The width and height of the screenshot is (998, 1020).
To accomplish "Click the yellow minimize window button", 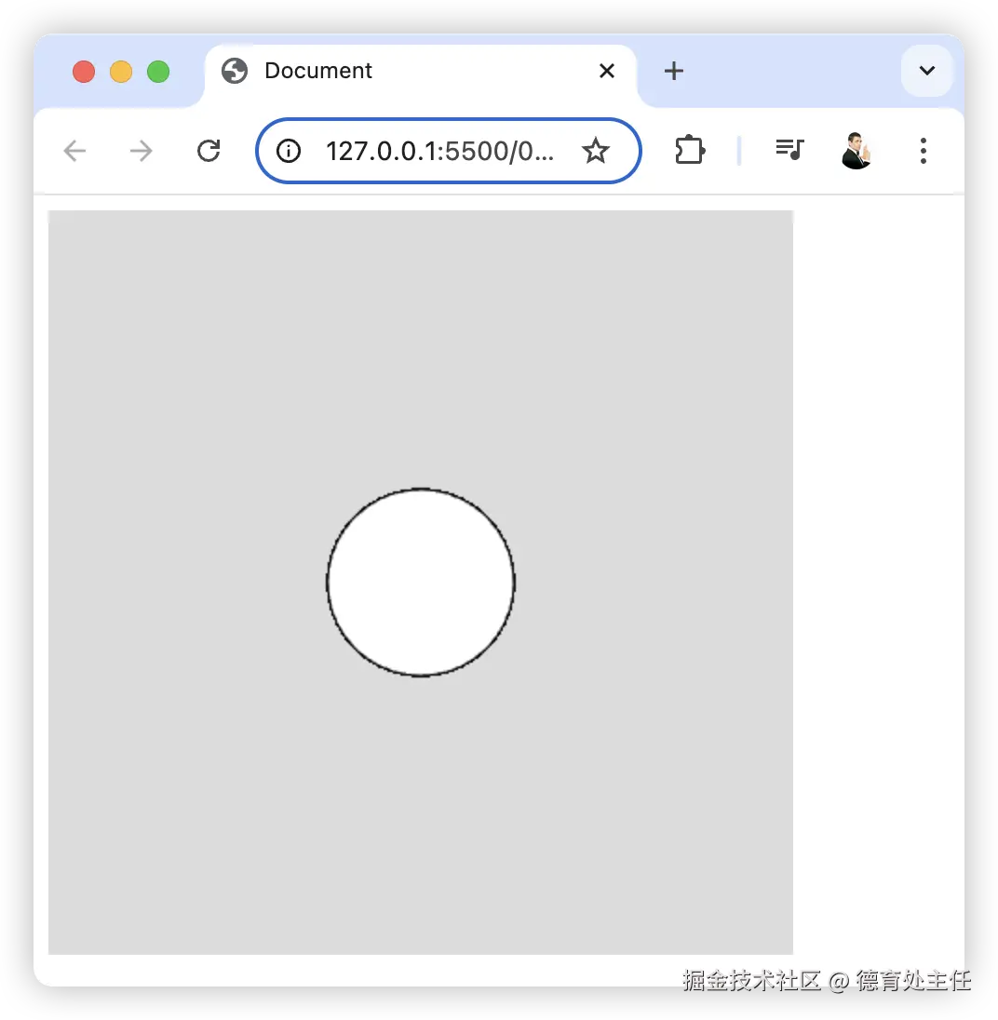I will 121,72.
